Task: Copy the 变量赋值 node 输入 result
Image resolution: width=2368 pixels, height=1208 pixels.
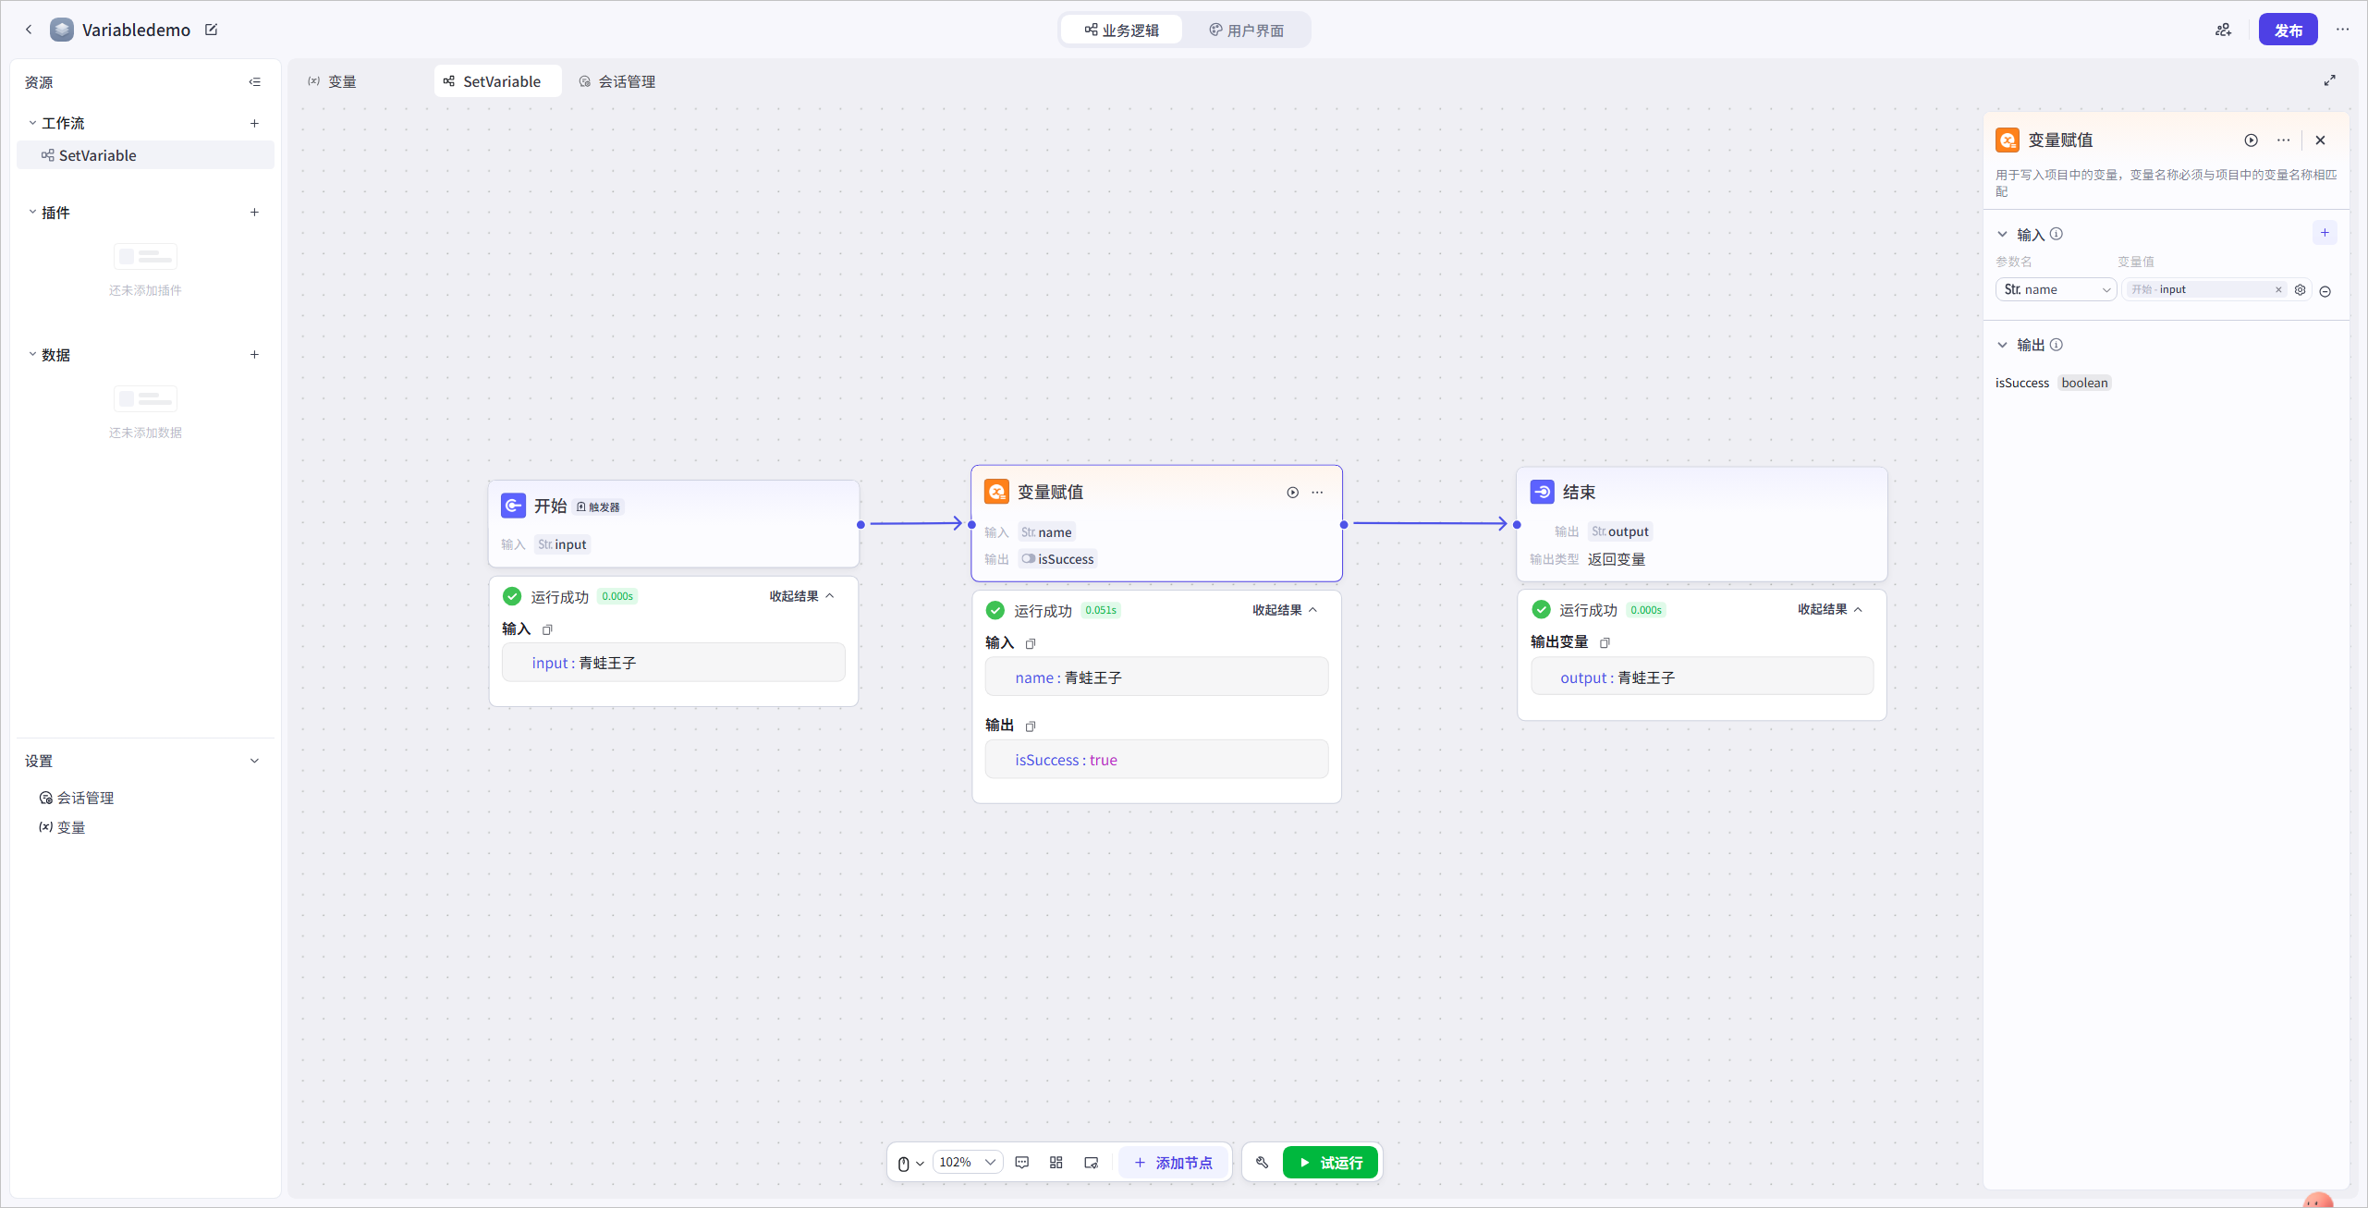Action: 1031,643
